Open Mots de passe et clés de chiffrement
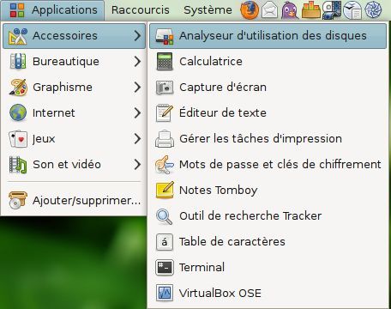391x309 pixels. [268, 165]
